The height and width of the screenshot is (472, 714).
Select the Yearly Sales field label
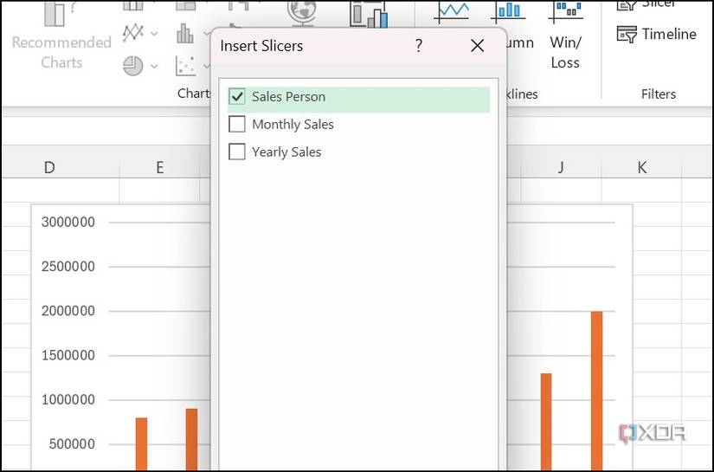pyautogui.click(x=286, y=152)
